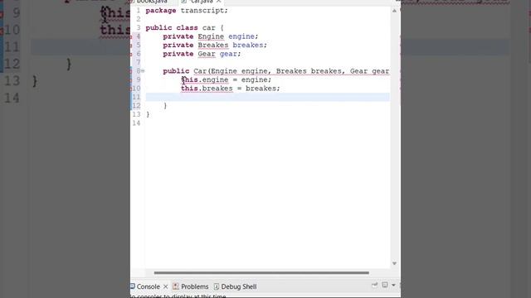Switch to the books.java editor tab
531x298 pixels.
coord(152,2)
